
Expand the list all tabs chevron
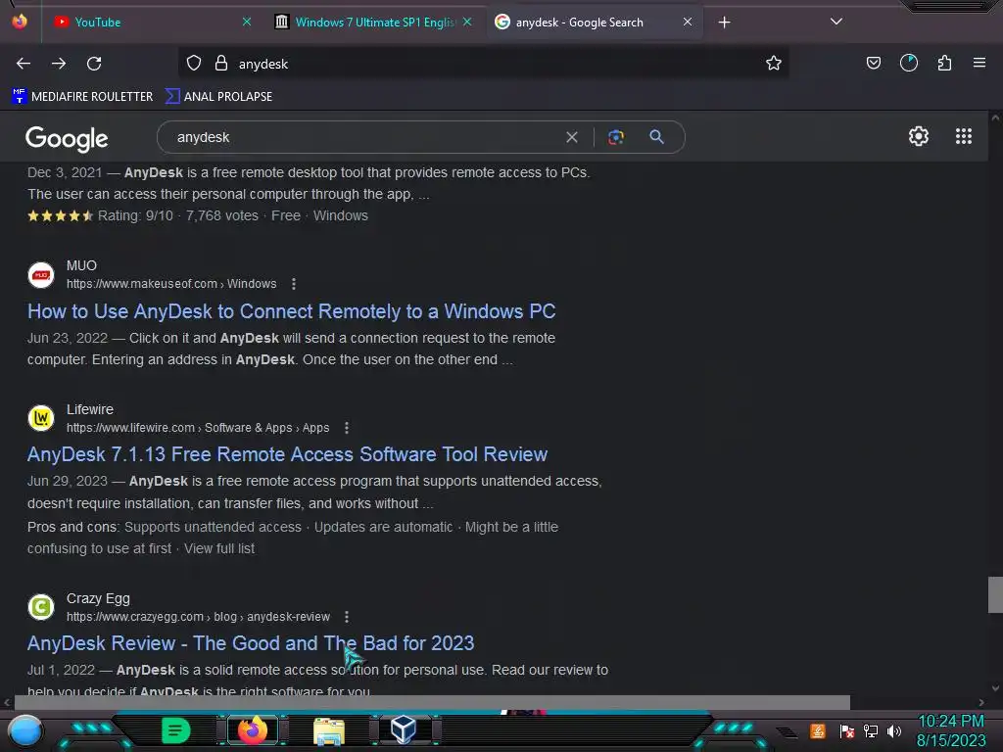click(x=836, y=22)
